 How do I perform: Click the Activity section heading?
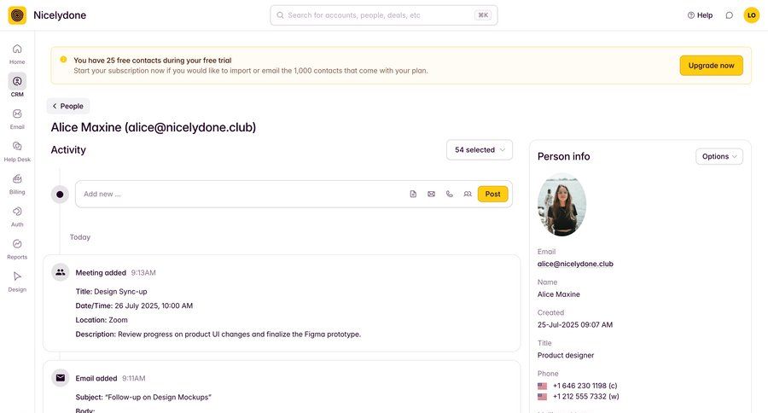(x=68, y=150)
